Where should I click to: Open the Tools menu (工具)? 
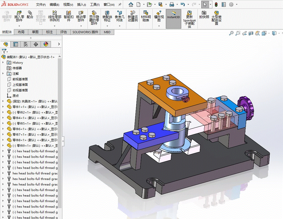pos(95,5)
